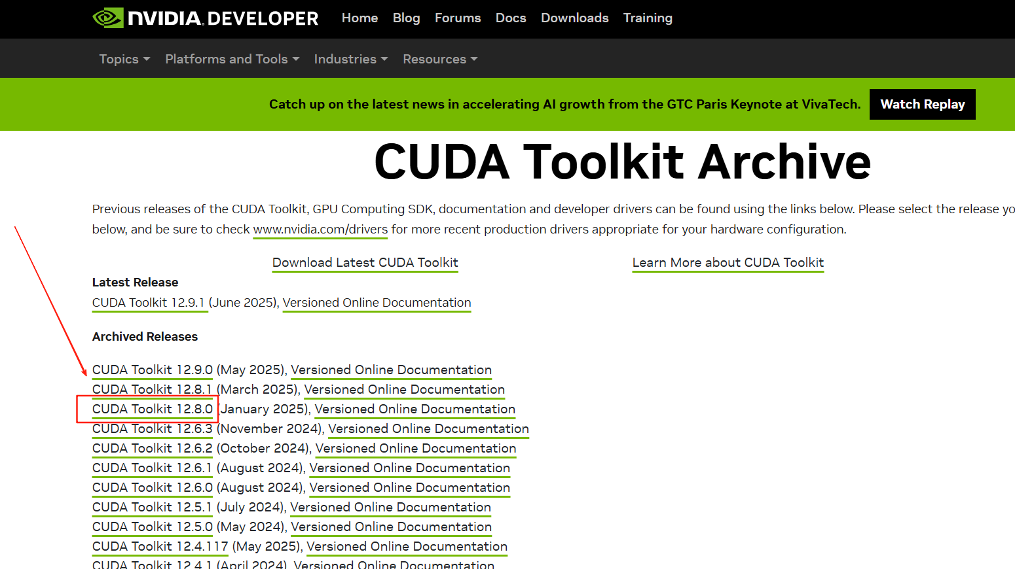Open documentation link in the 12.6.1 row
The image size is (1015, 569).
409,468
